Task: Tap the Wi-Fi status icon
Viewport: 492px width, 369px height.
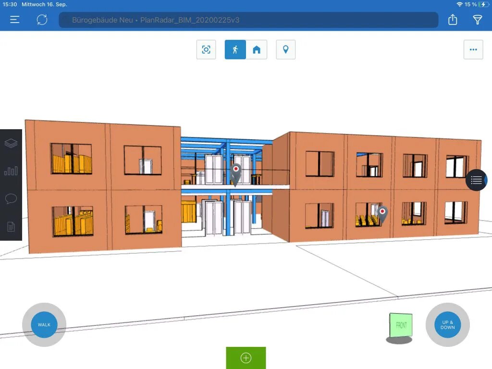Action: (459, 4)
